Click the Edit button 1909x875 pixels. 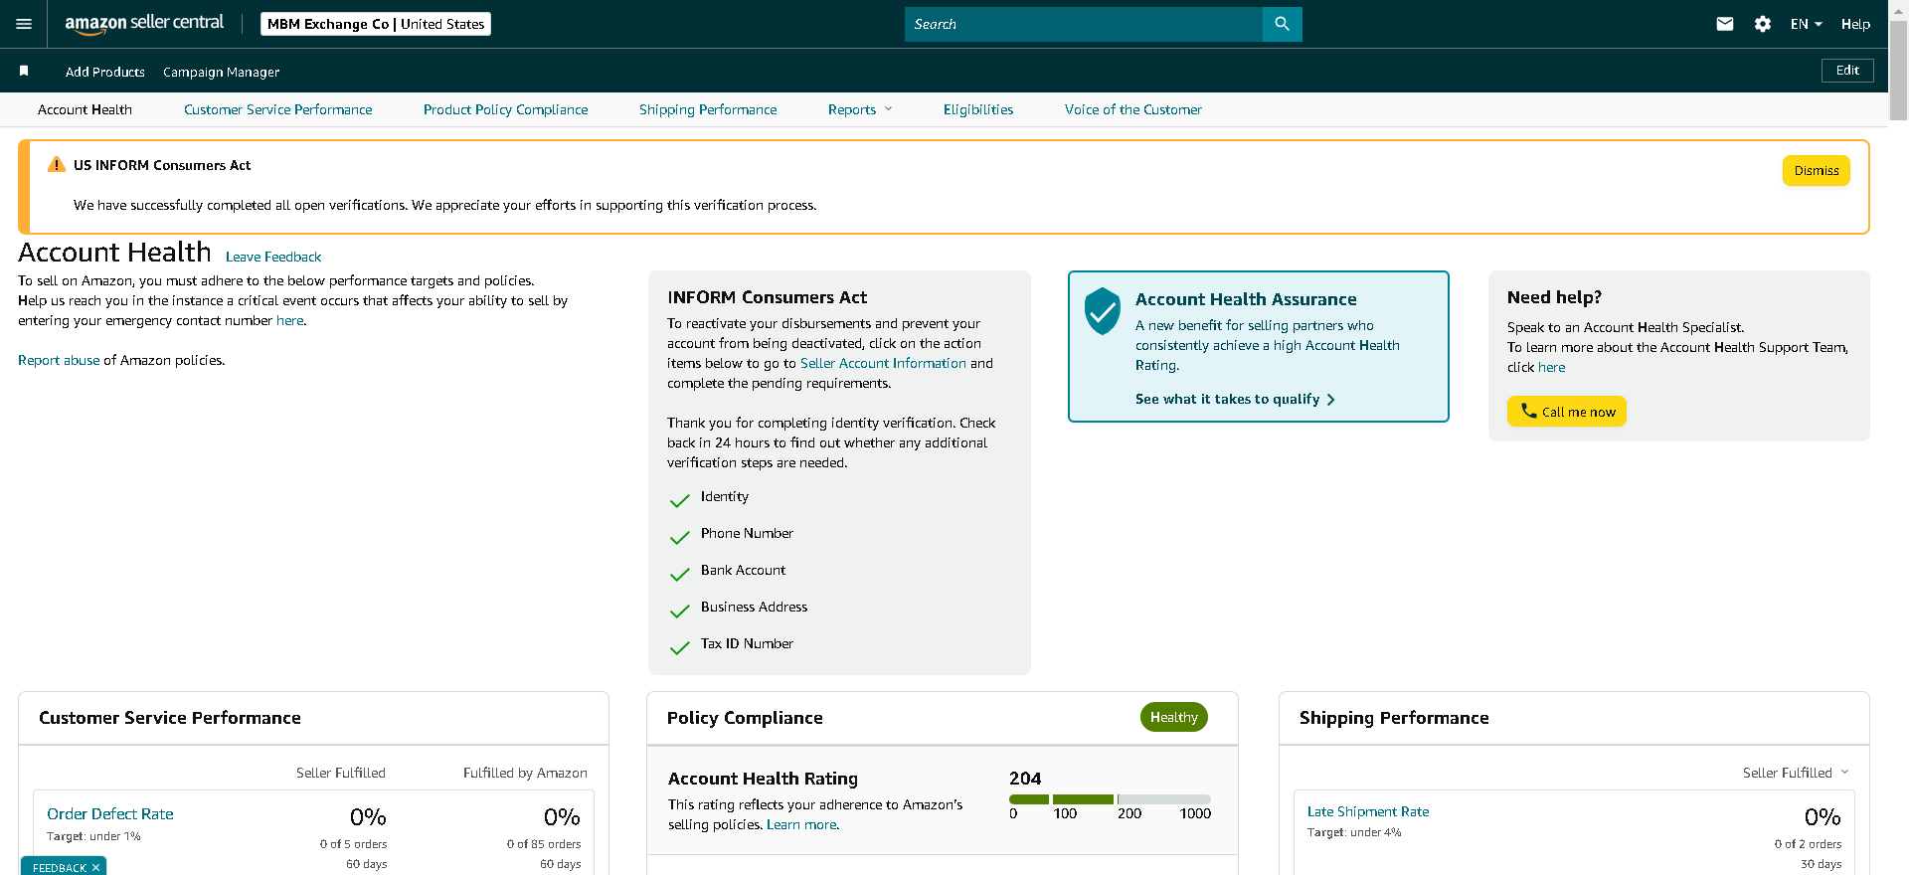[x=1847, y=71]
